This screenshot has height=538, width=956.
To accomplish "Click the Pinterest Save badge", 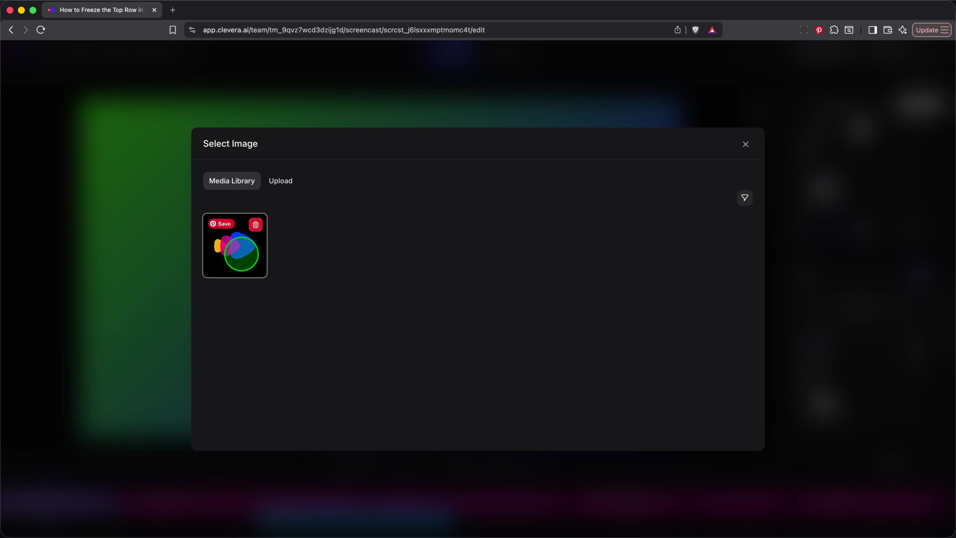I will 221,224.
